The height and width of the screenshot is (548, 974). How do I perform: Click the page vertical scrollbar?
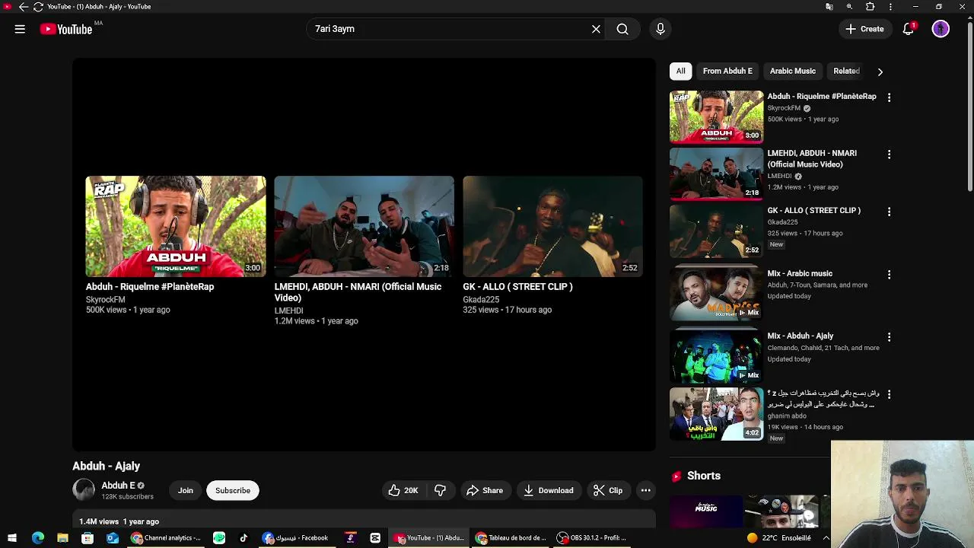pyautogui.click(x=969, y=107)
